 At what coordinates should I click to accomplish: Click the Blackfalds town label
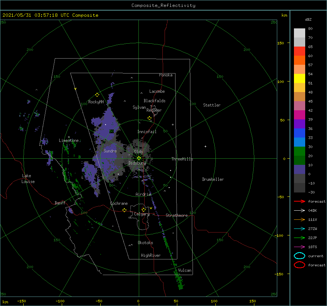point(154,101)
